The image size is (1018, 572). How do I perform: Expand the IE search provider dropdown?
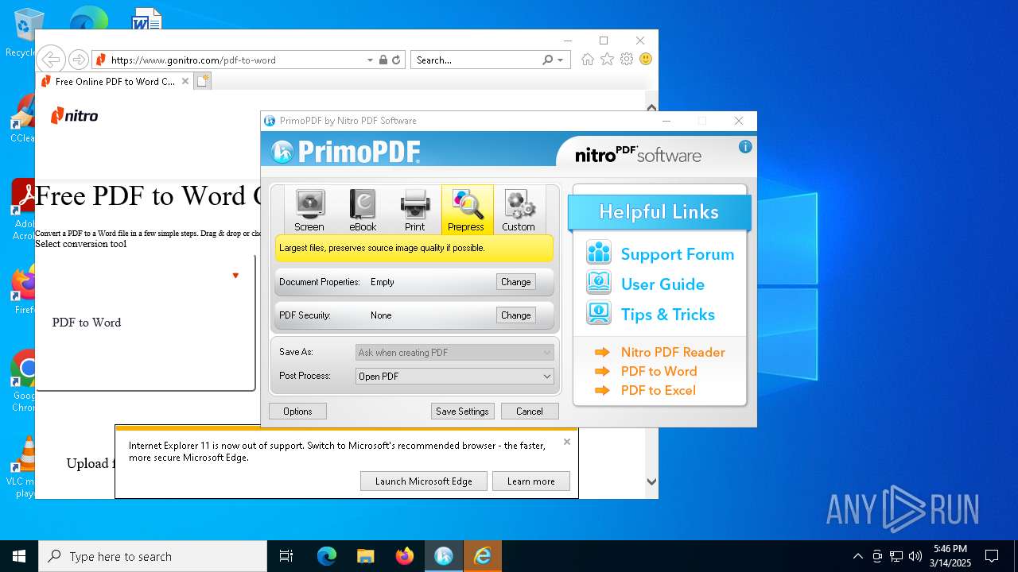(561, 60)
